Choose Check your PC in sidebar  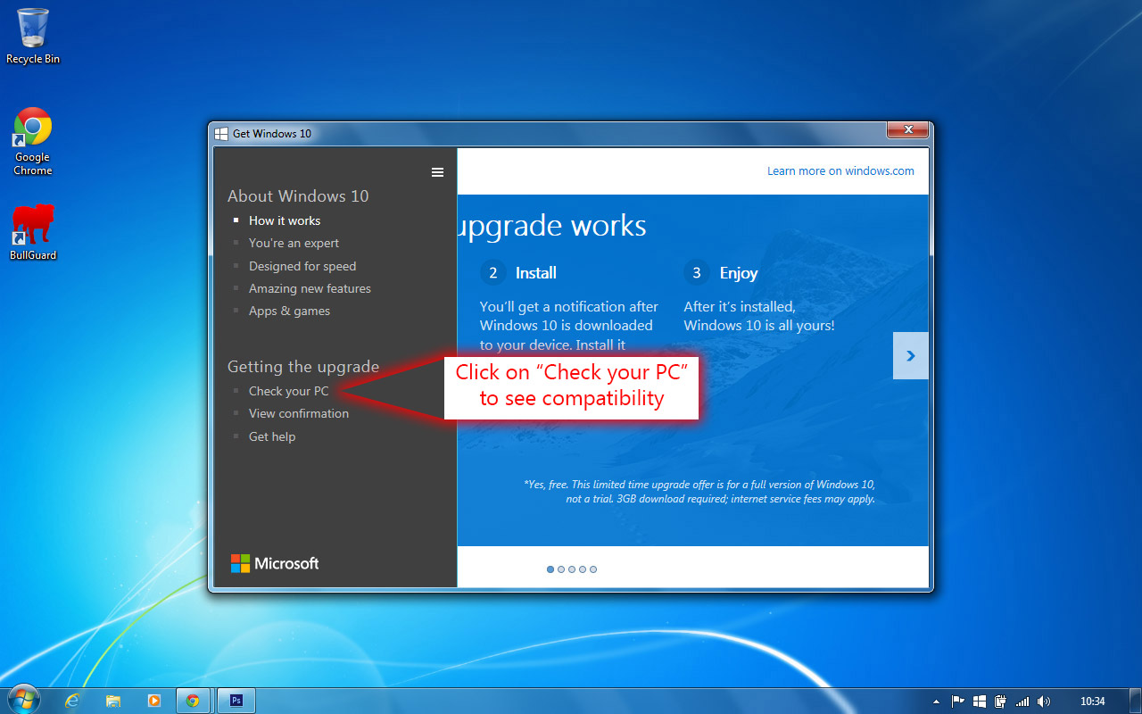(288, 391)
